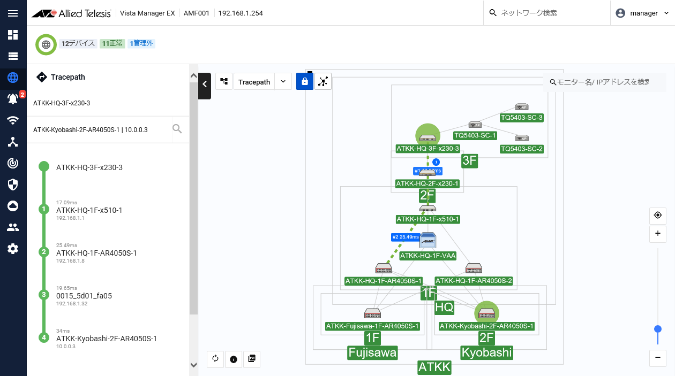The height and width of the screenshot is (376, 675).
Task: Select hop 3 0015_5d01_fa05
Action: (84, 296)
